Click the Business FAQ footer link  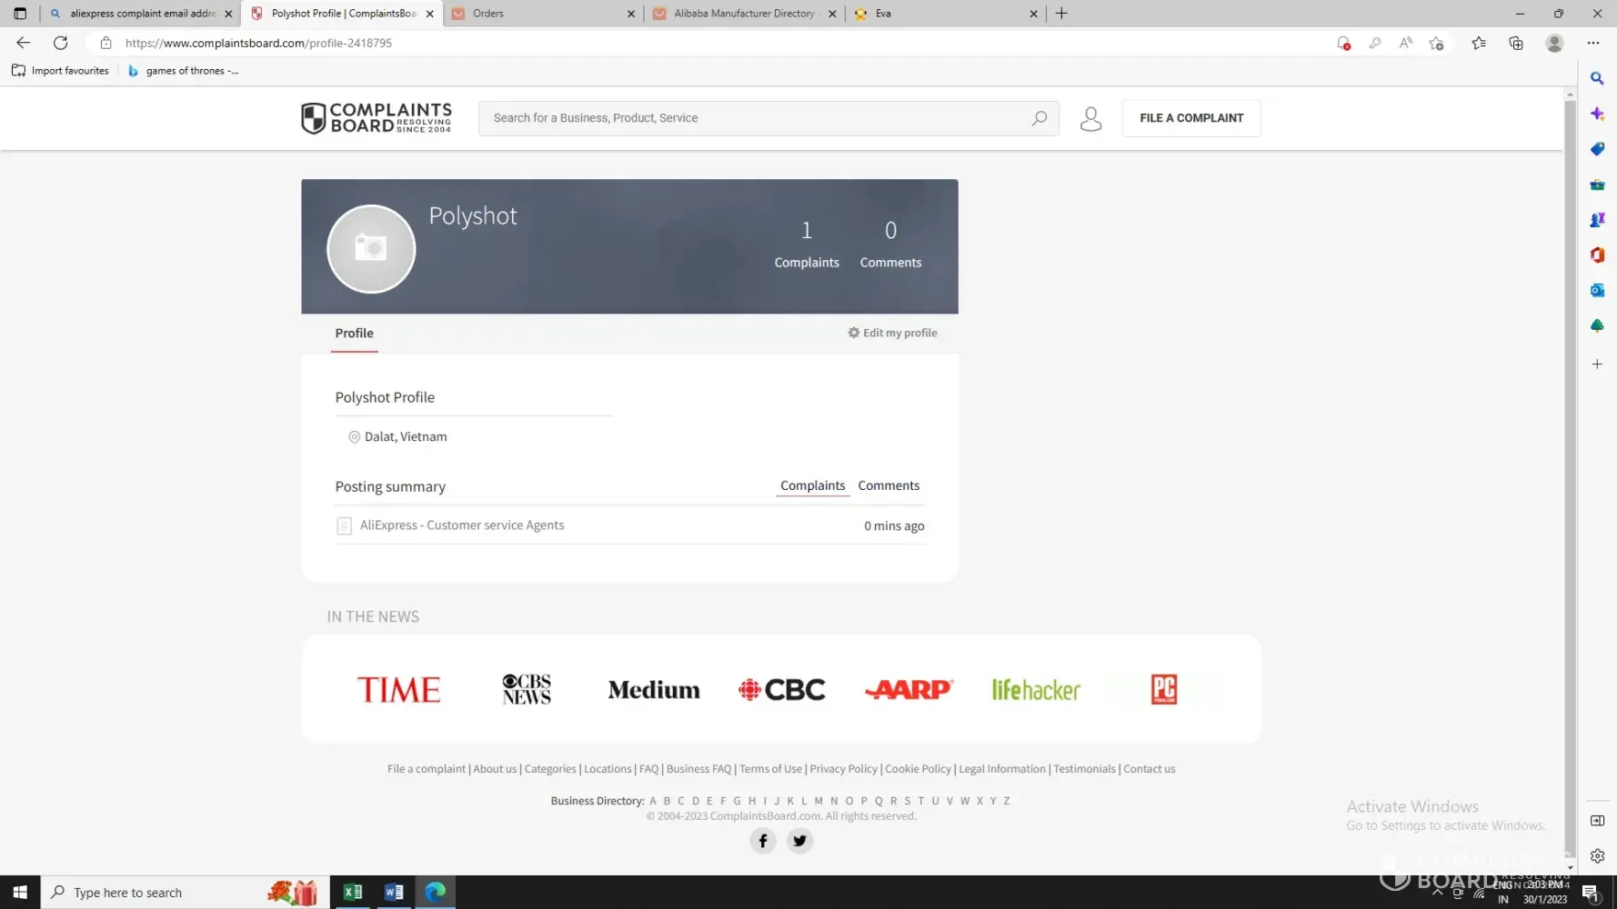[x=698, y=769]
